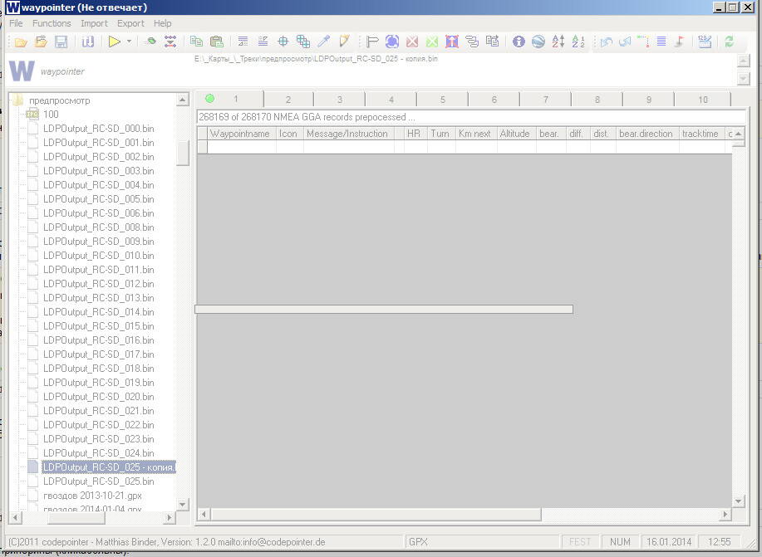
Task: Open dropdown arrow next to play button
Action: click(x=129, y=42)
